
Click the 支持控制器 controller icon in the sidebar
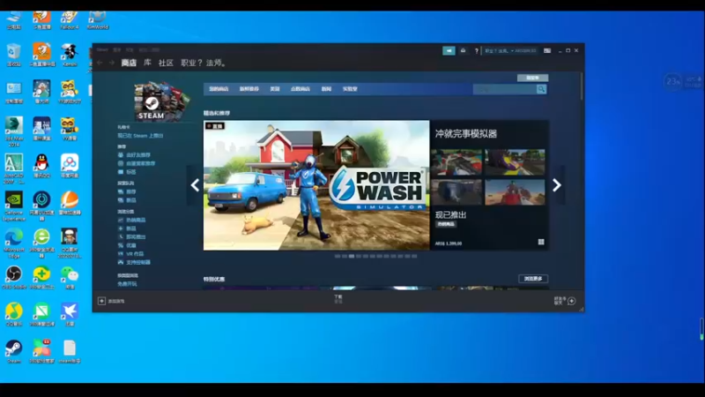coord(121,262)
